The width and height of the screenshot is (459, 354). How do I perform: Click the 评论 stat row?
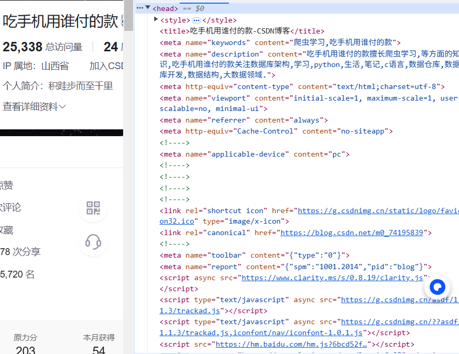[10, 207]
